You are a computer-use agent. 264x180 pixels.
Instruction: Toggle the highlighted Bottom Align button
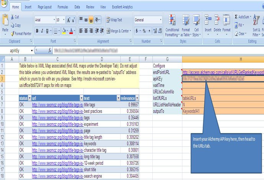[x=91, y=20]
